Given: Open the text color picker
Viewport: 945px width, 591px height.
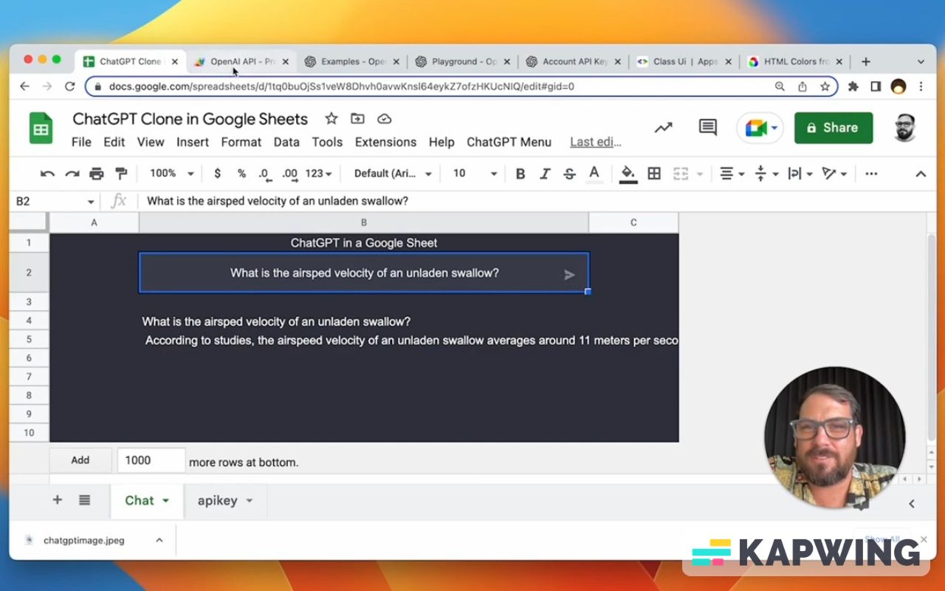Looking at the screenshot, I should pyautogui.click(x=594, y=174).
